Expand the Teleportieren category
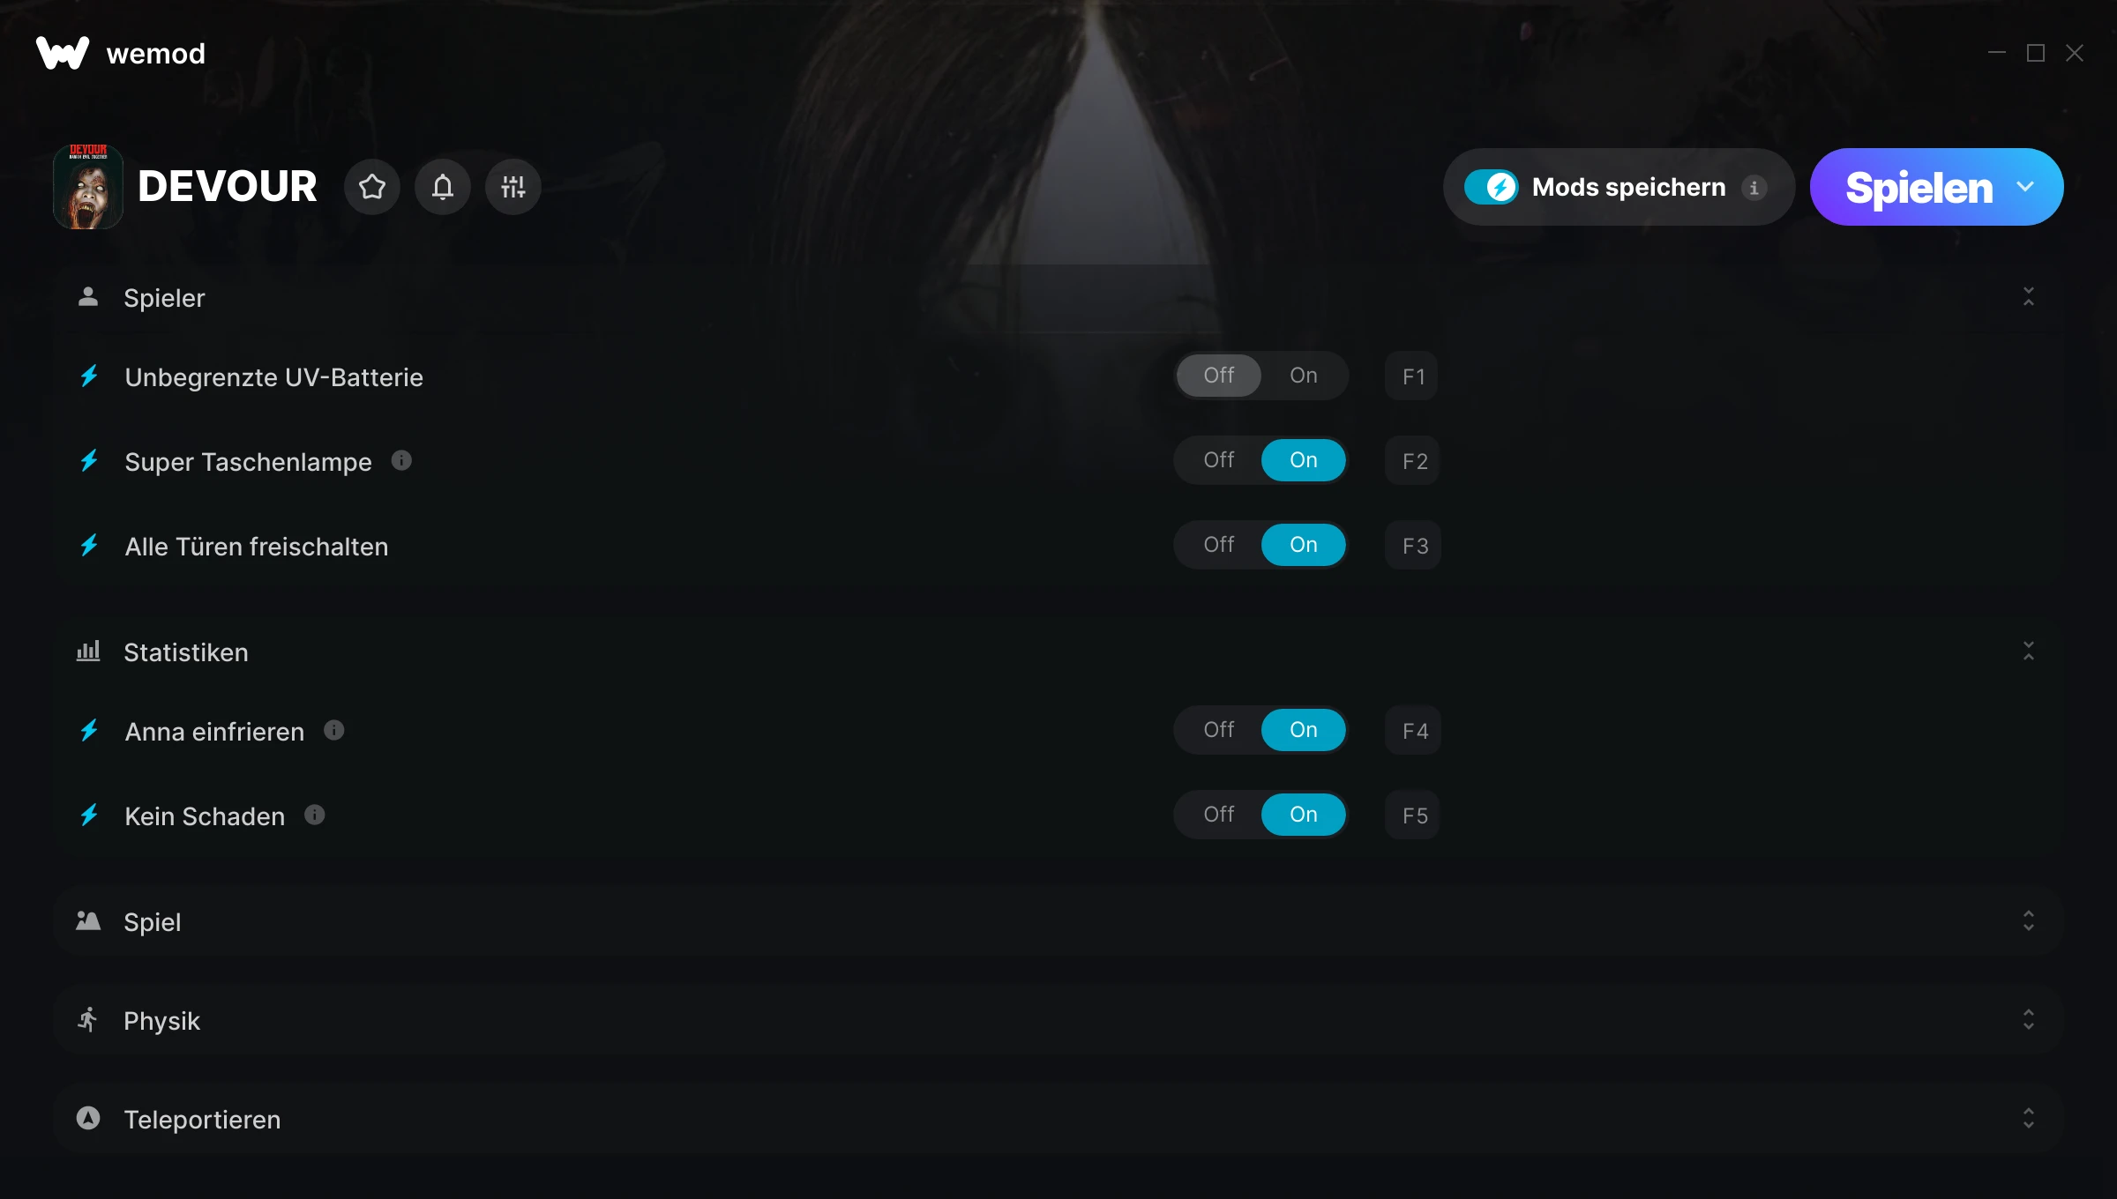The height and width of the screenshot is (1199, 2117). [1058, 1119]
